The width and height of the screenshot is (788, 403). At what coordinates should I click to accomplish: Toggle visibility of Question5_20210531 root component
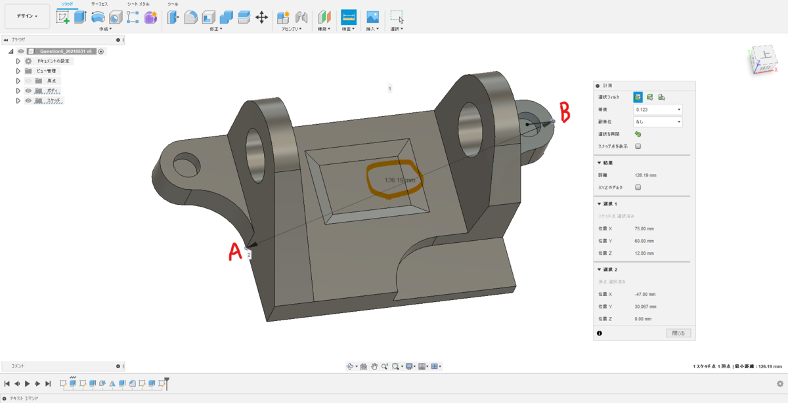[x=21, y=51]
